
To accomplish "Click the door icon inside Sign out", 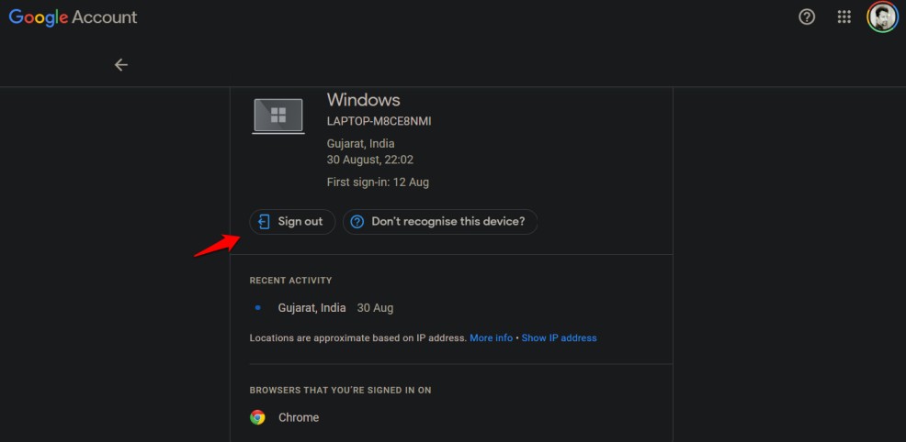I will (x=264, y=222).
